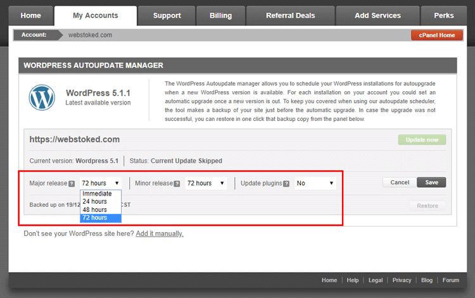Switch to the My Accounts tab
This screenshot has height=298, width=475.
pyautogui.click(x=96, y=15)
